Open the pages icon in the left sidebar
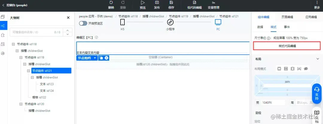 point(3,17)
